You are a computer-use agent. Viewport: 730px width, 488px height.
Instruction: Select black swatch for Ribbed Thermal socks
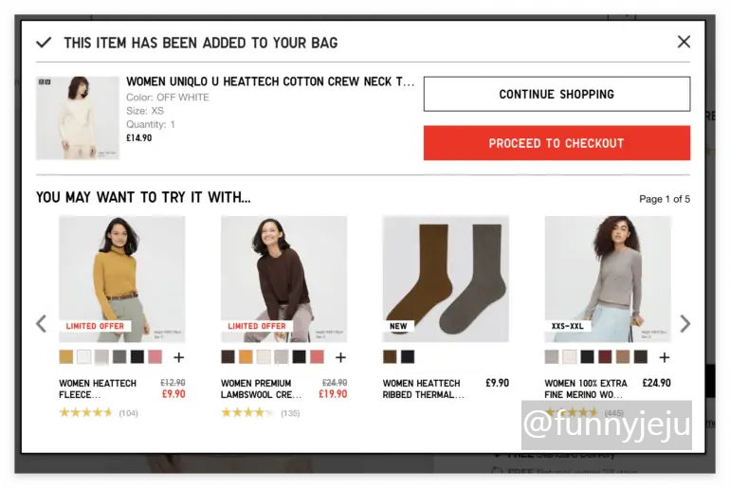(408, 357)
